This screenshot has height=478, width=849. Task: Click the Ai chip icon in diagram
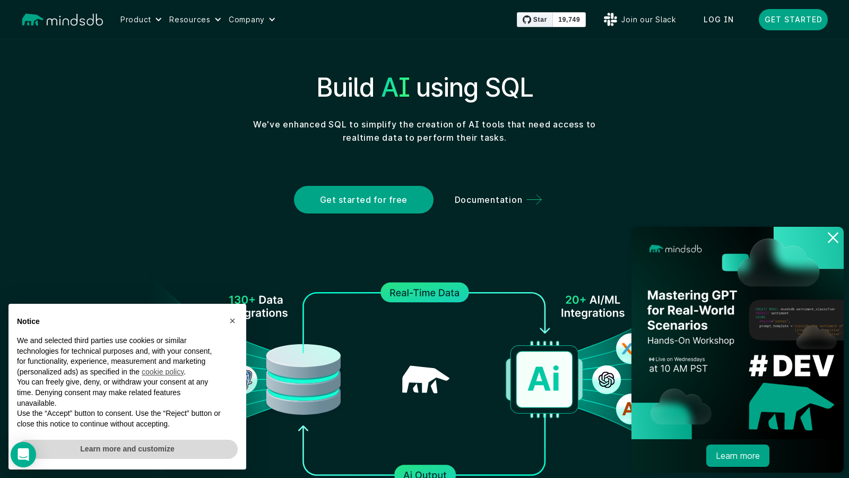click(544, 379)
